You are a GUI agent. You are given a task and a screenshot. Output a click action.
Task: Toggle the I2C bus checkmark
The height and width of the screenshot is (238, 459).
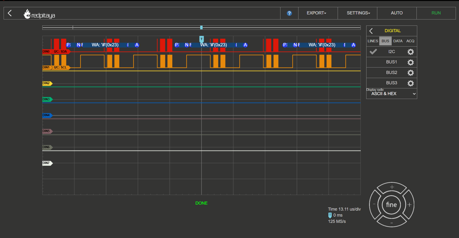(x=373, y=52)
